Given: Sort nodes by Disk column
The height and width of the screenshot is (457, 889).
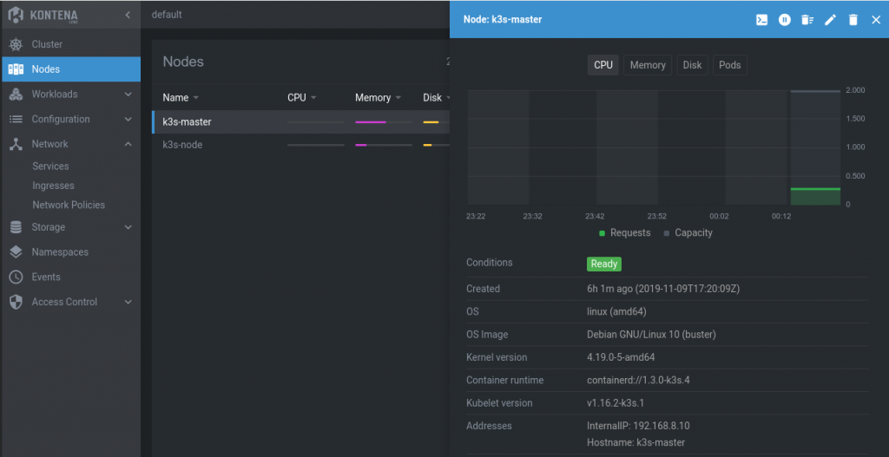Looking at the screenshot, I should pyautogui.click(x=436, y=97).
